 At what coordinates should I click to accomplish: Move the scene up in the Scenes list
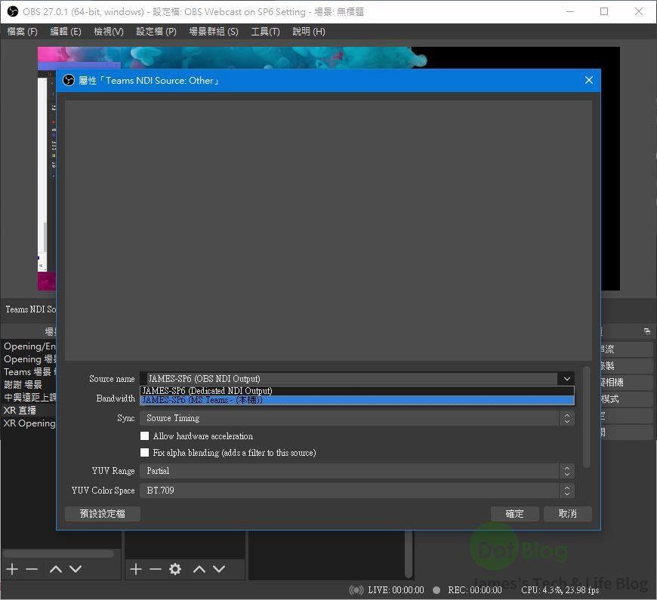(56, 569)
